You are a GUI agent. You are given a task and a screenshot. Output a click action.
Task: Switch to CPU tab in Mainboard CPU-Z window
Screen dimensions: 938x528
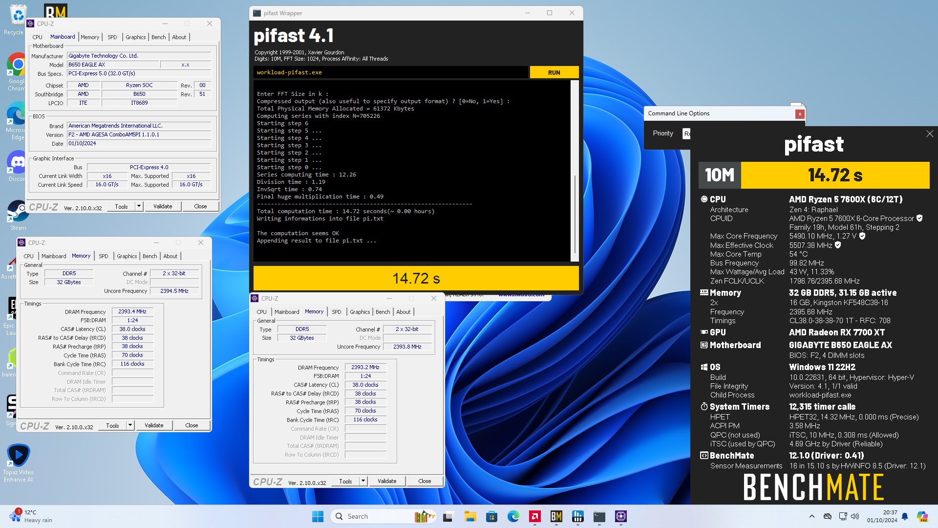pyautogui.click(x=38, y=37)
